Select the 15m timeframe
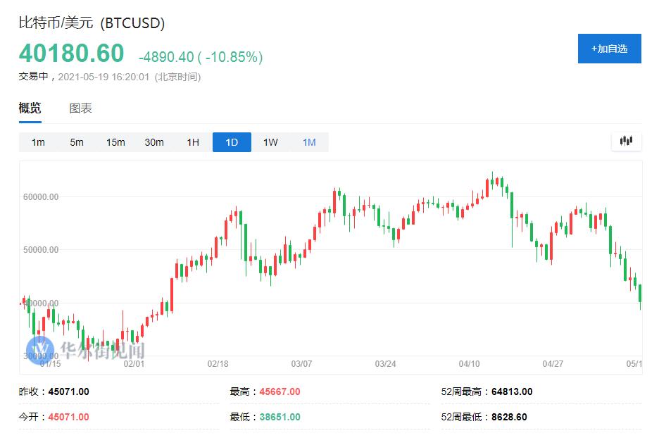This screenshot has height=445, width=659. 115,142
